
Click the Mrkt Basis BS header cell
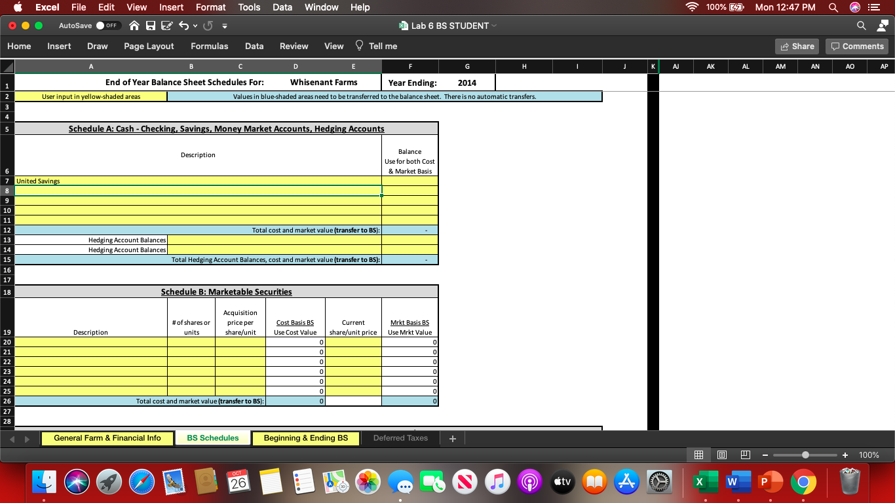pos(410,318)
